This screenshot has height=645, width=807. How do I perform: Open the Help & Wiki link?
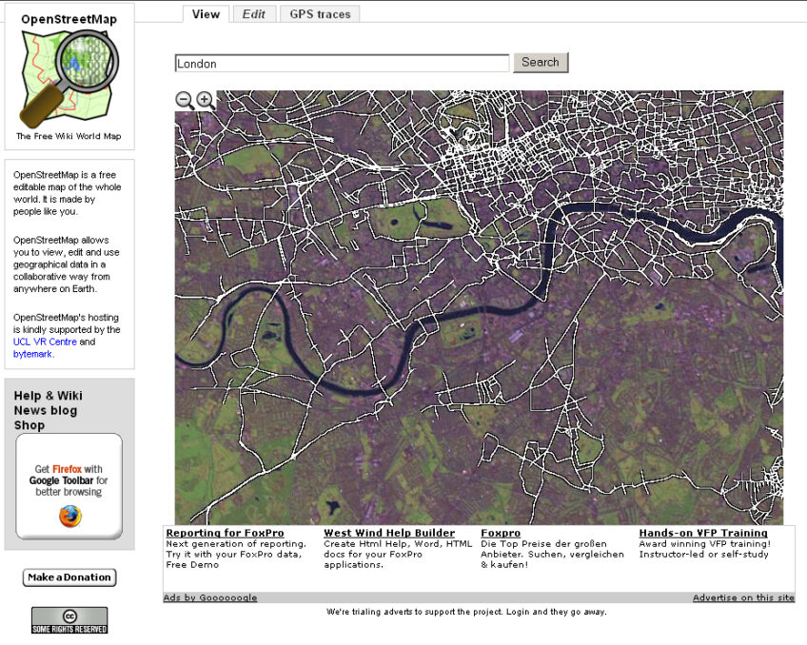(x=48, y=396)
